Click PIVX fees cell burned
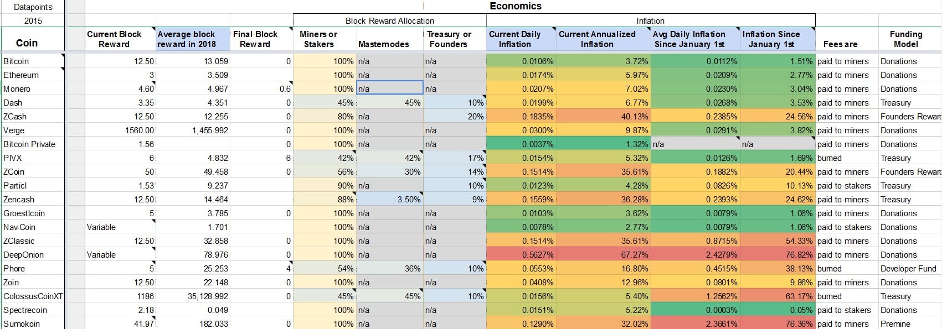Viewport: 942px width, 329px height. click(847, 158)
